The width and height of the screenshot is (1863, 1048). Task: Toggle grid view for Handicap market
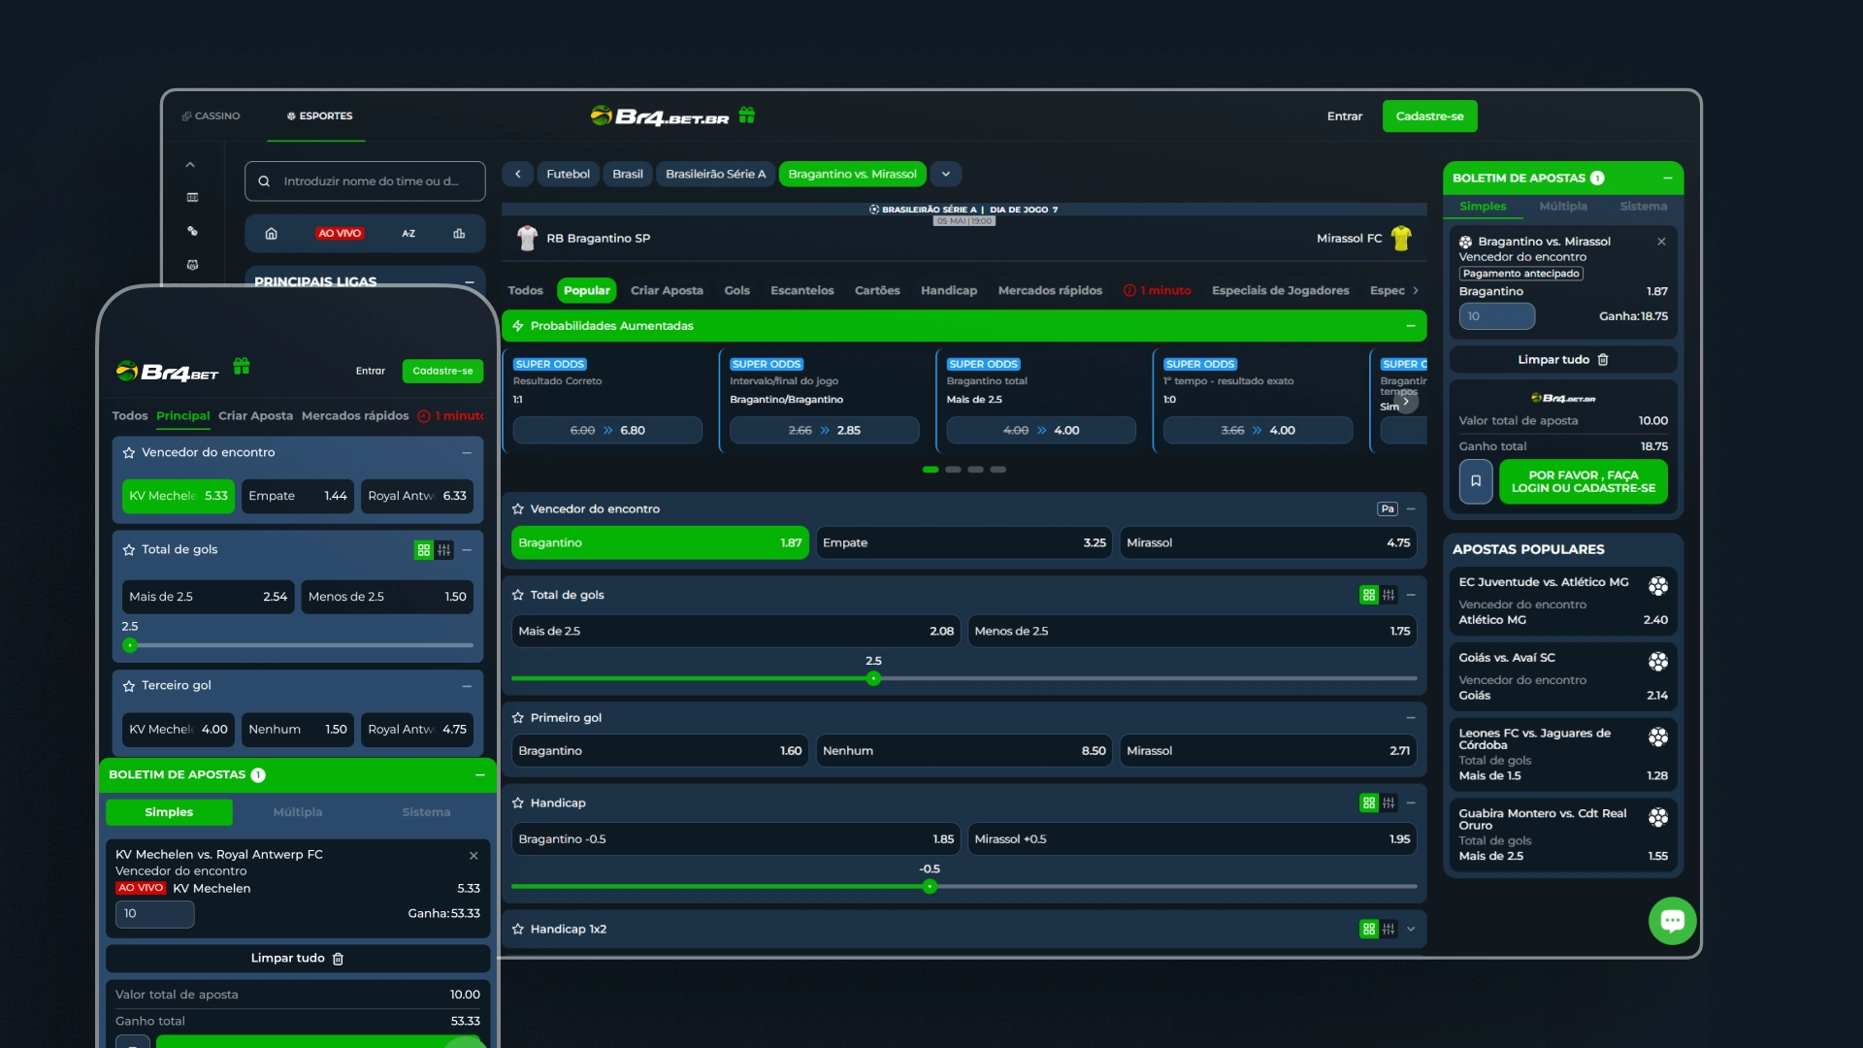coord(1369,803)
